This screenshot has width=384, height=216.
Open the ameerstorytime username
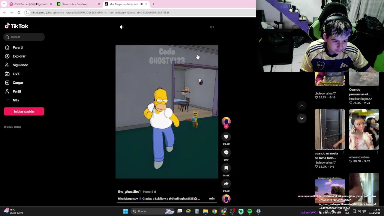359,157
